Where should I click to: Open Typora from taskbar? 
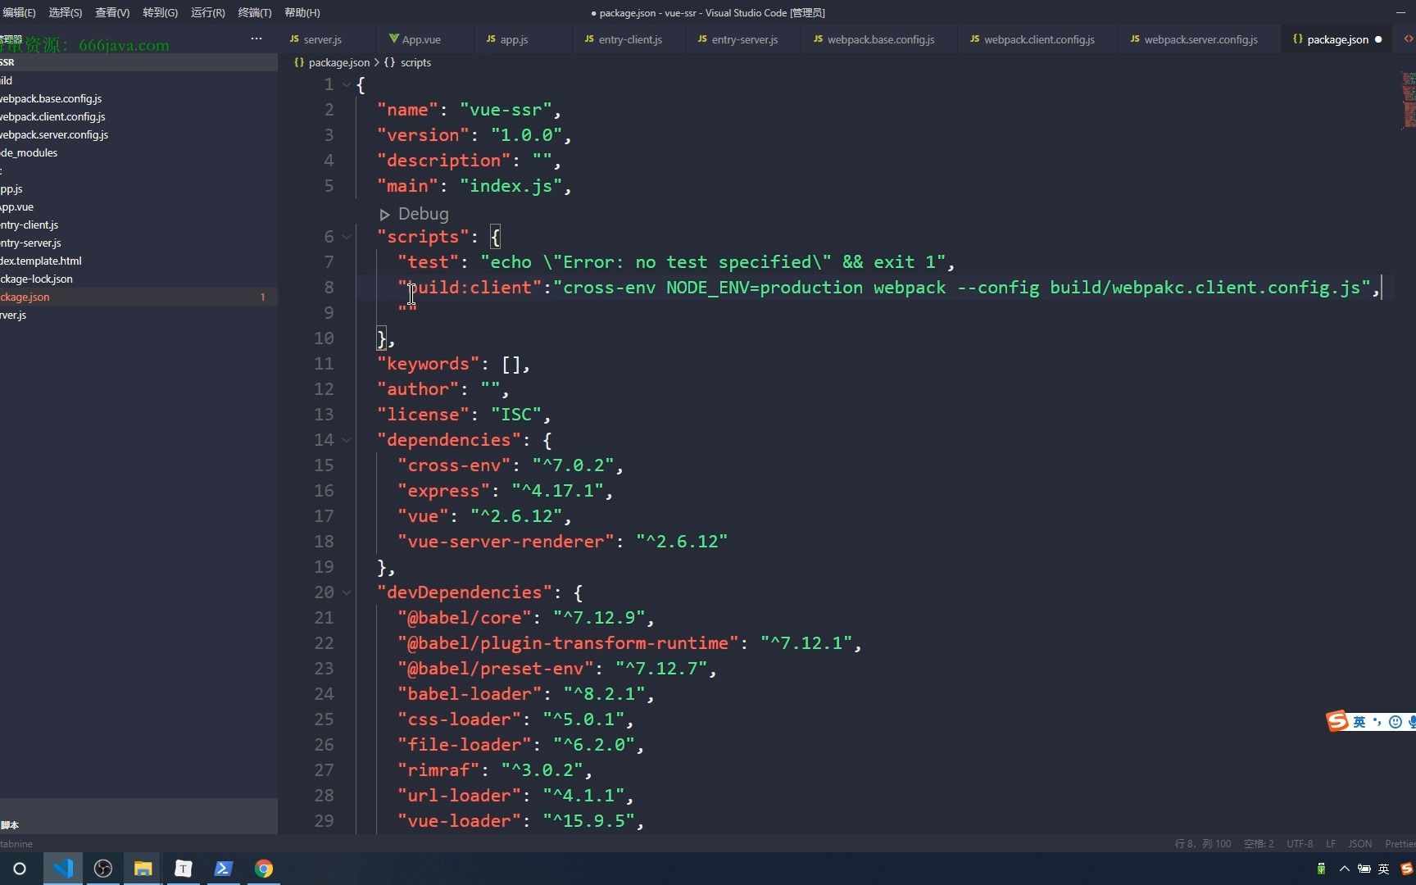pos(184,869)
